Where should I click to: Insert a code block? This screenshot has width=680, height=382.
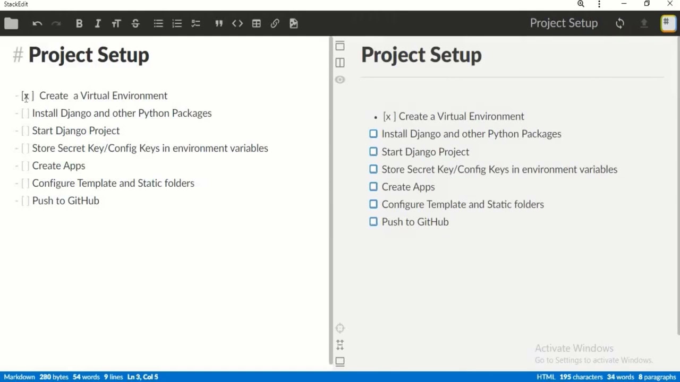pyautogui.click(x=237, y=23)
